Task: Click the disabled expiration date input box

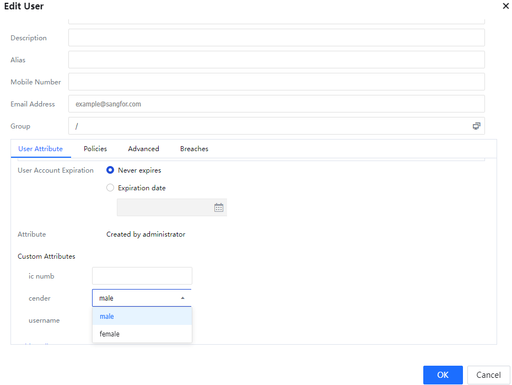Action: (164, 207)
